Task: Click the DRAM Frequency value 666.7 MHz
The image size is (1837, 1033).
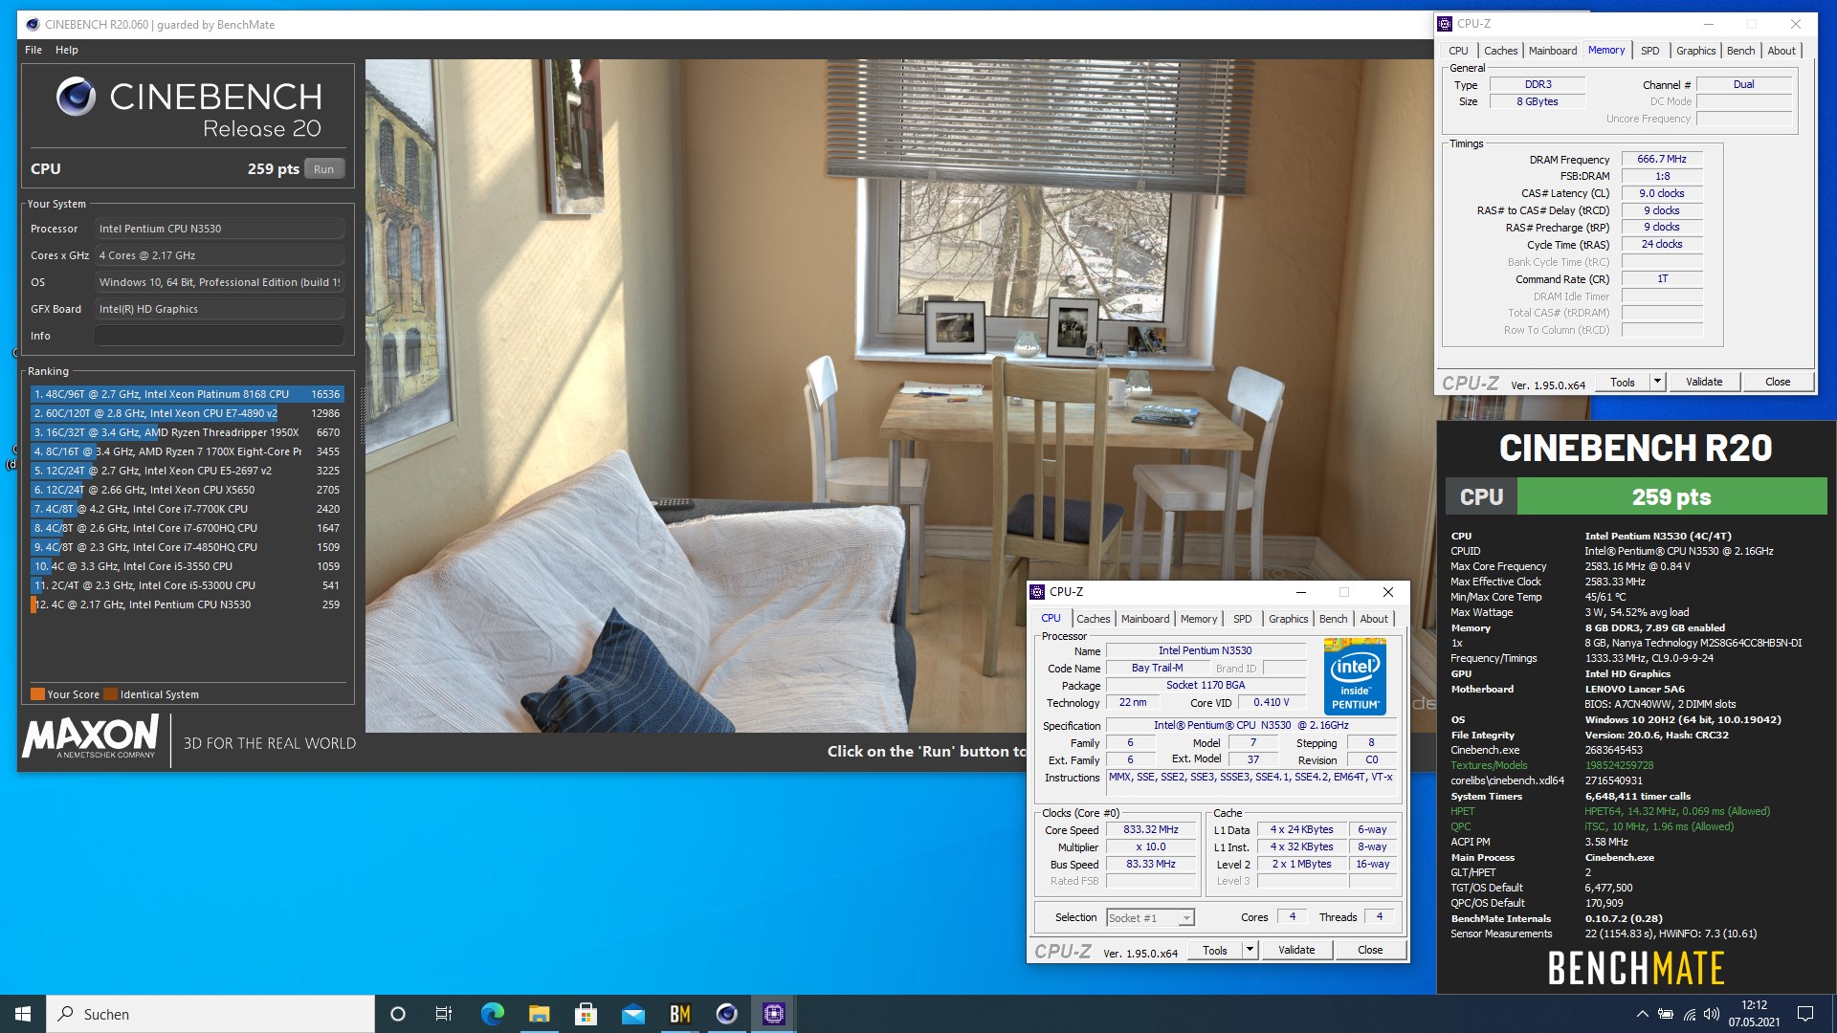Action: tap(1662, 159)
